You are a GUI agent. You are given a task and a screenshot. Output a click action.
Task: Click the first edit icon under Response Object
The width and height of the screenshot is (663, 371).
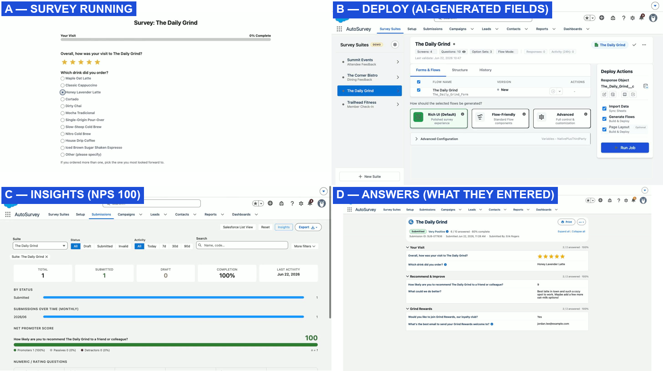[x=604, y=95]
